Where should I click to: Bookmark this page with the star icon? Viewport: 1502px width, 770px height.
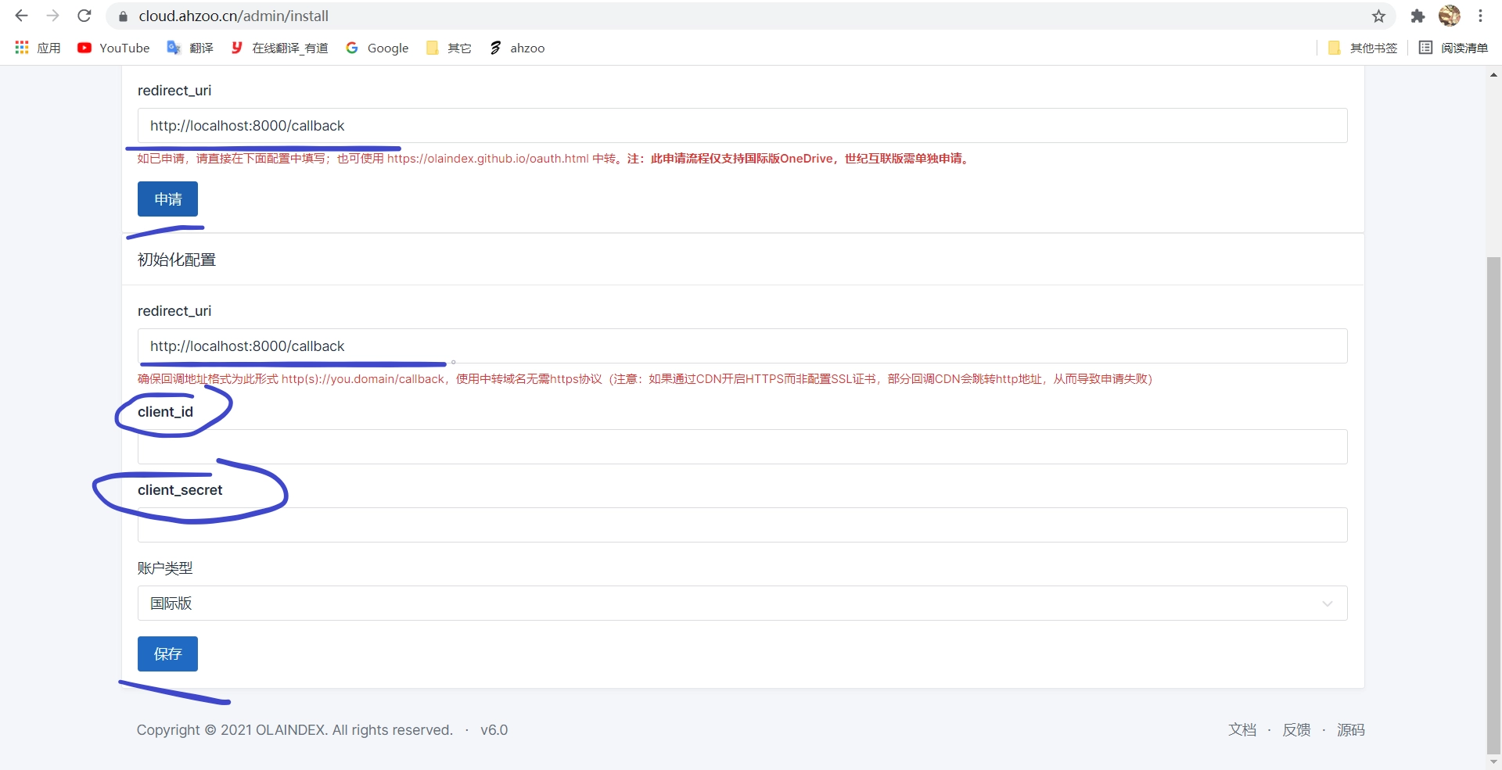tap(1378, 16)
